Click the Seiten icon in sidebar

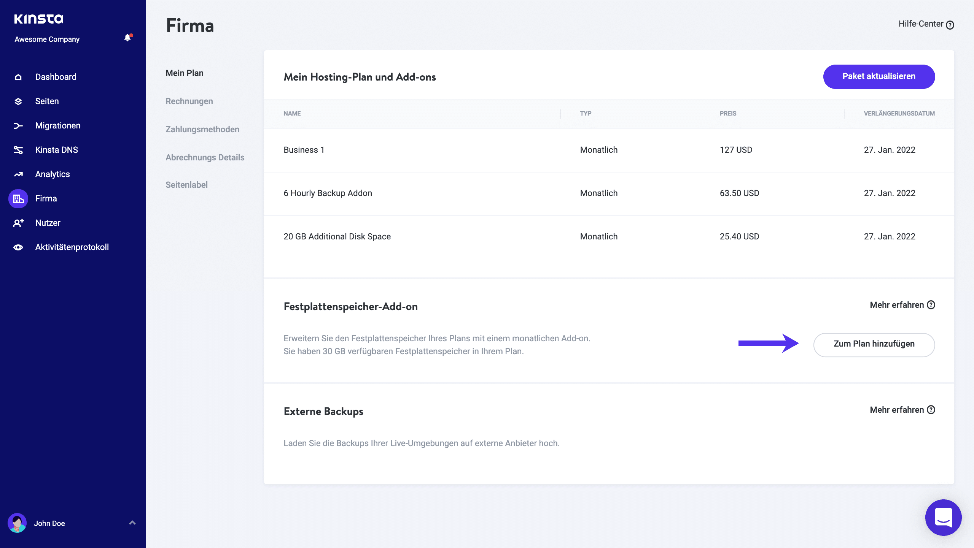tap(18, 101)
